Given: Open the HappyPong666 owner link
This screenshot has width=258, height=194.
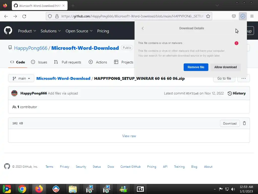Looking at the screenshot, I should (31, 48).
